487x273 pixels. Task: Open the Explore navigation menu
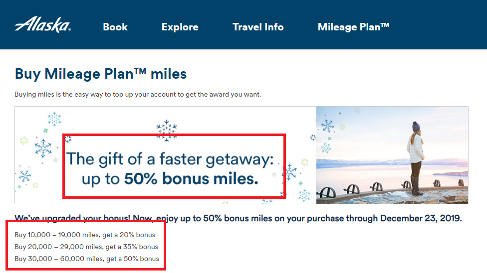(x=180, y=27)
